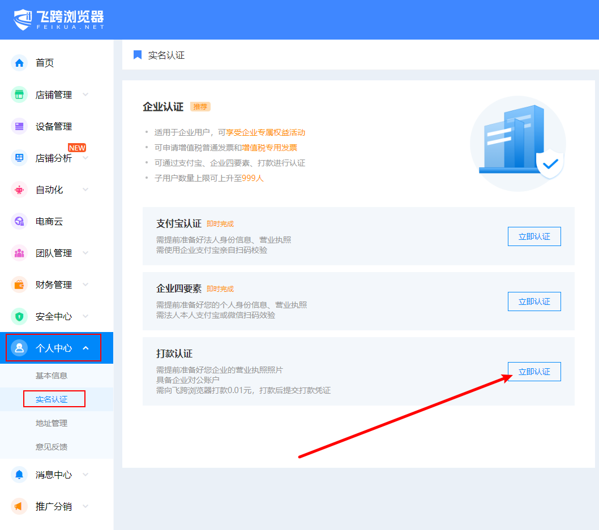599x530 pixels.
Task: Click 立即认证 for 打款认证
Action: pyautogui.click(x=534, y=372)
